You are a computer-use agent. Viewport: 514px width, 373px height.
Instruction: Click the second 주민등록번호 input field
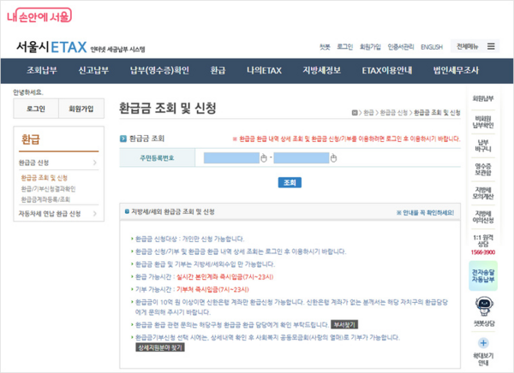click(x=302, y=158)
